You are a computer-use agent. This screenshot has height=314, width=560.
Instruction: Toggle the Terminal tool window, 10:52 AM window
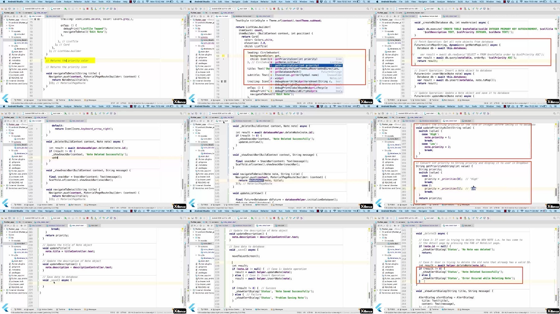[61, 100]
